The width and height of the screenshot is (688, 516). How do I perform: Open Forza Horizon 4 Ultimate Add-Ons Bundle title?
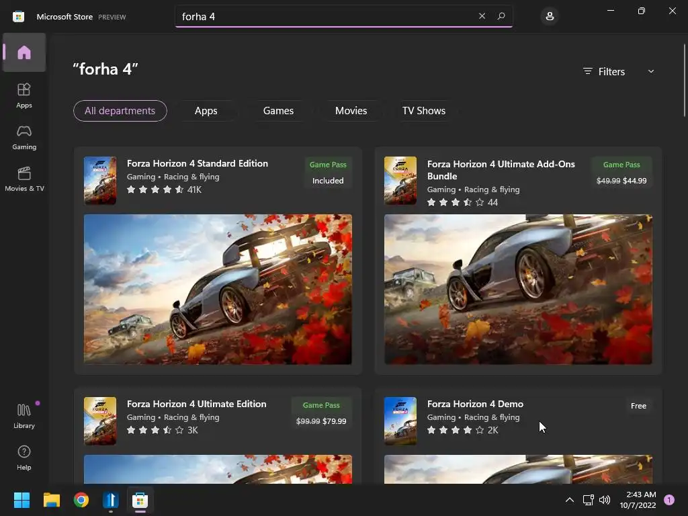(501, 170)
